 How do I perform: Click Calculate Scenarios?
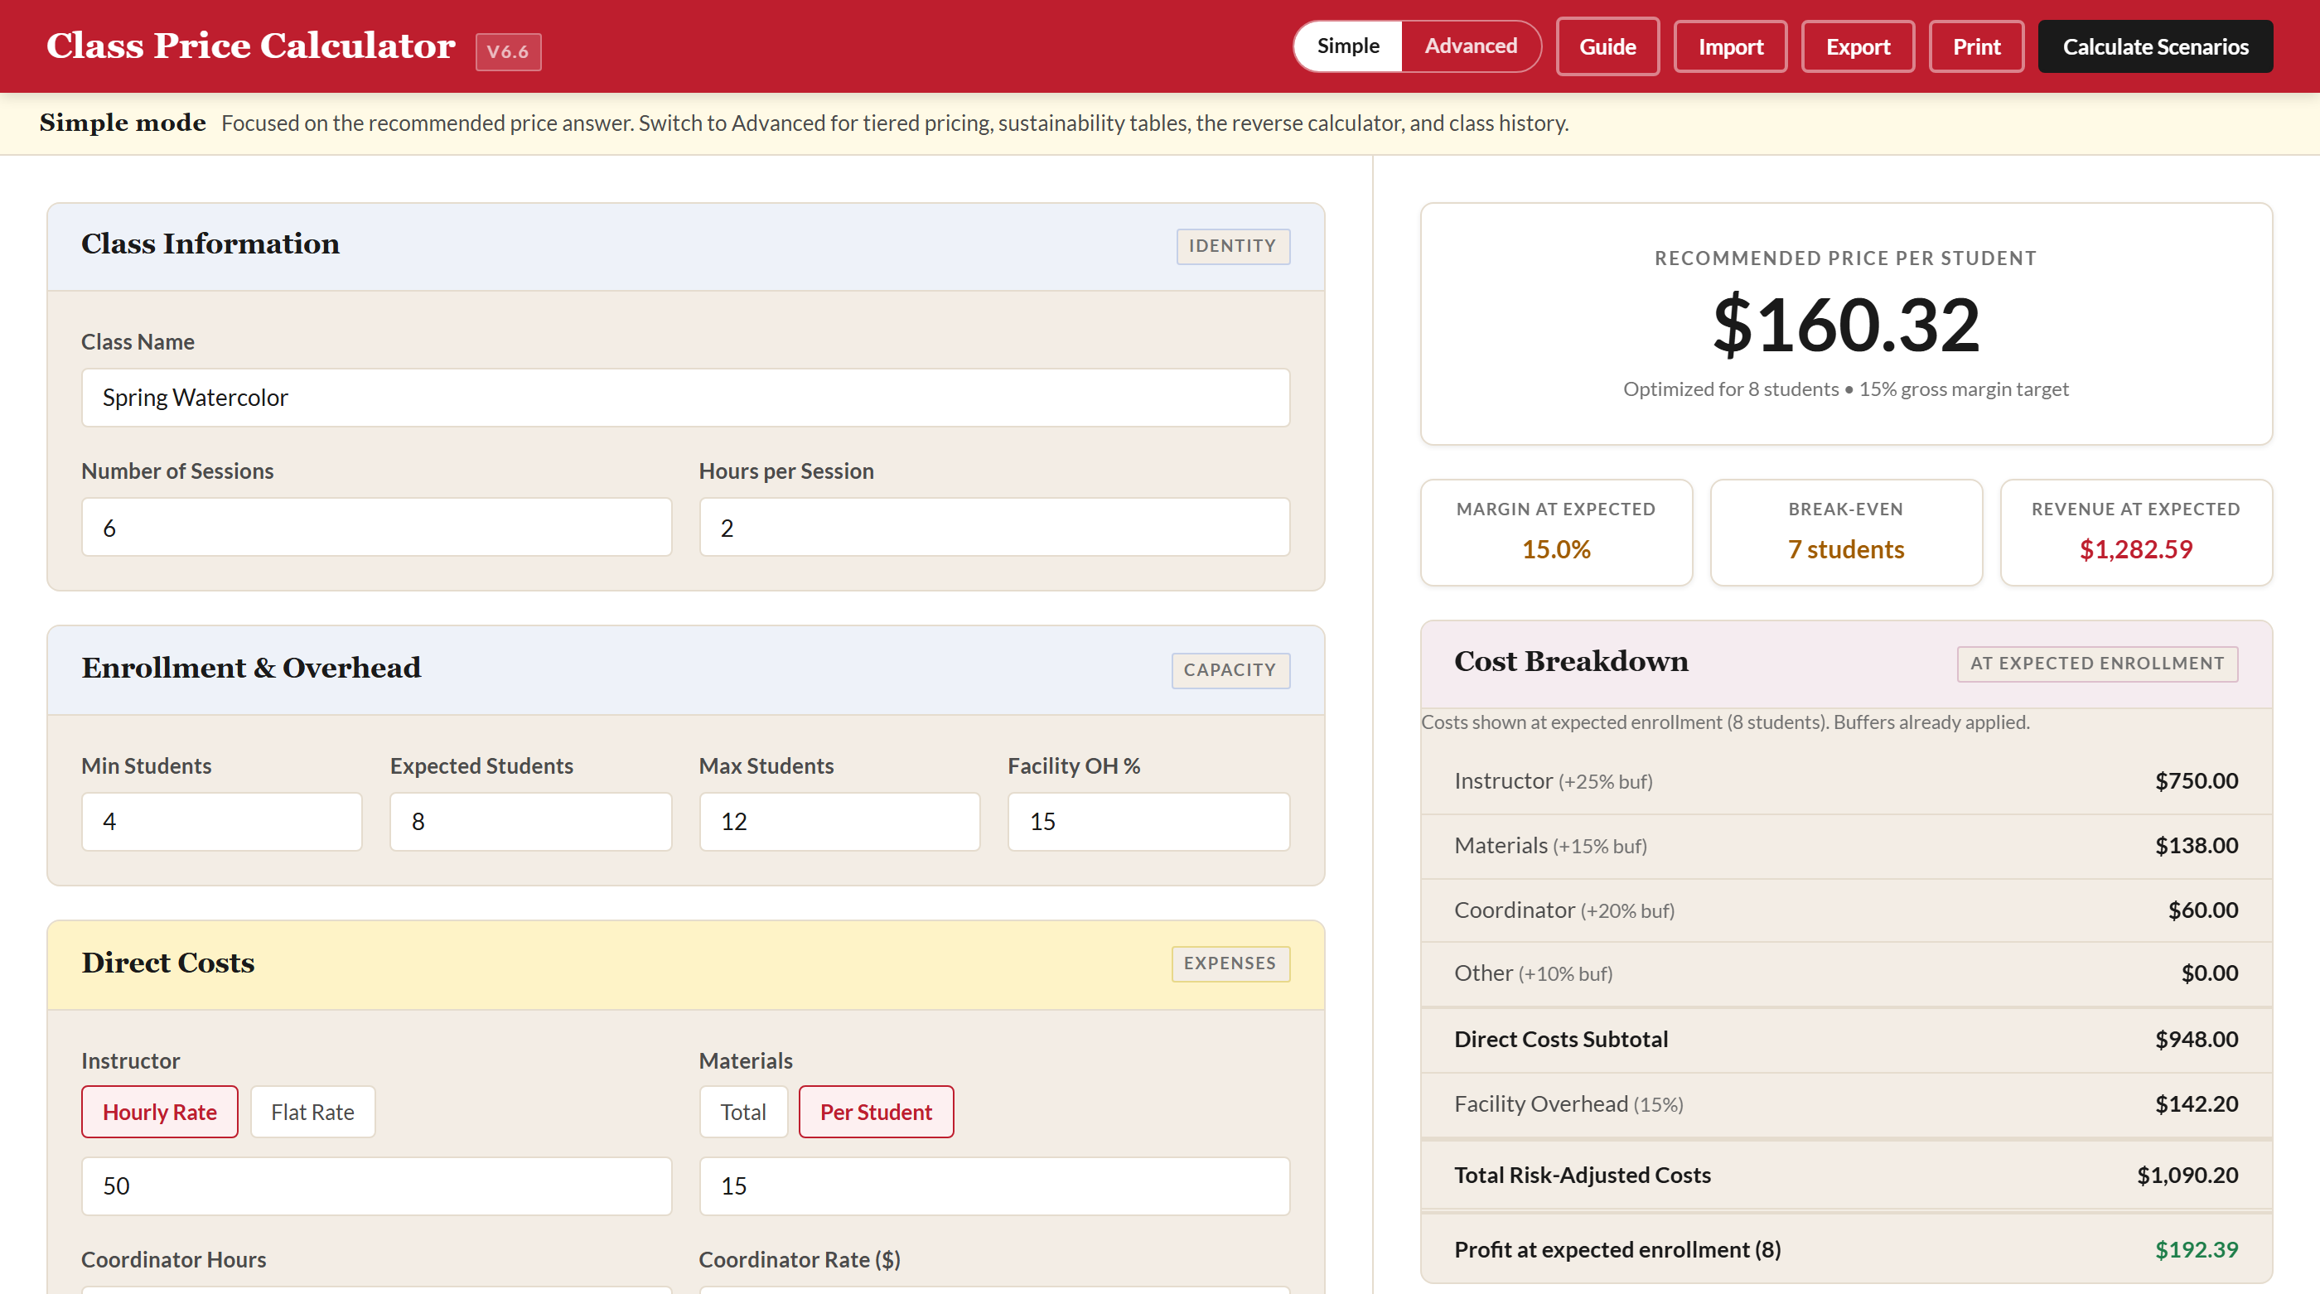[x=2155, y=47]
